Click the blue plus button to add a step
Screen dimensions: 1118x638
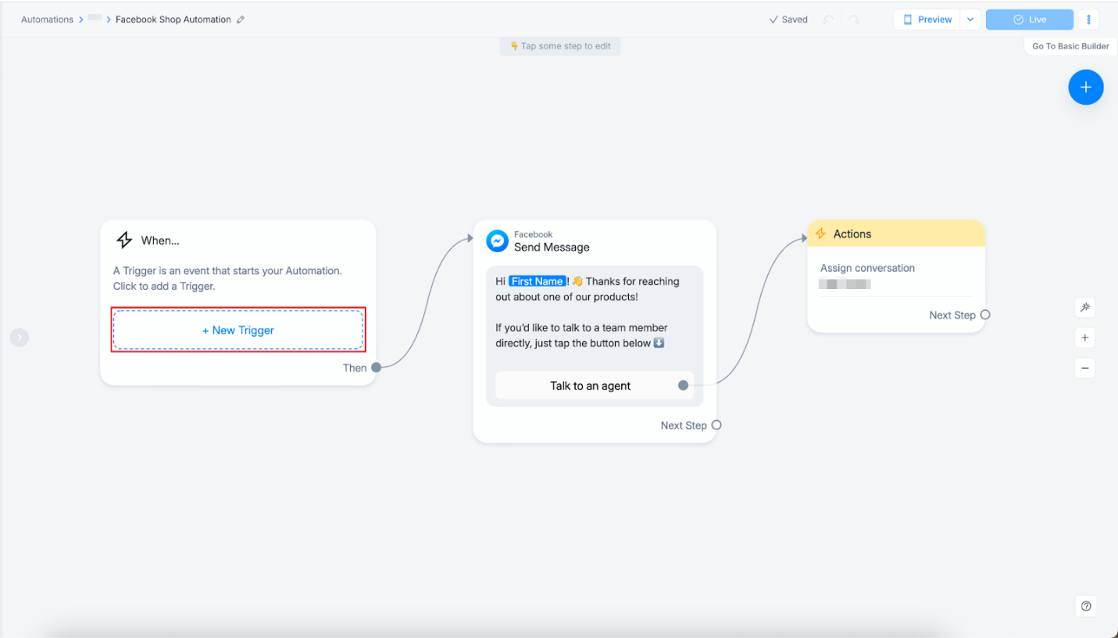(1085, 87)
